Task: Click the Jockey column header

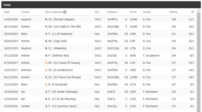Action: 147,12
